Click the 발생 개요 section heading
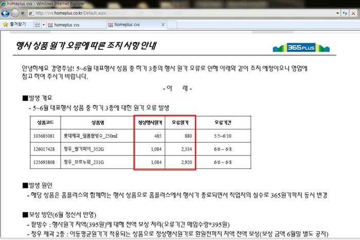The image size is (360, 240). coord(38,98)
